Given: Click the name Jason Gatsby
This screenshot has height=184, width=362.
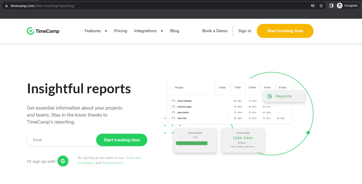Looking at the screenshot, I should click(185, 101).
